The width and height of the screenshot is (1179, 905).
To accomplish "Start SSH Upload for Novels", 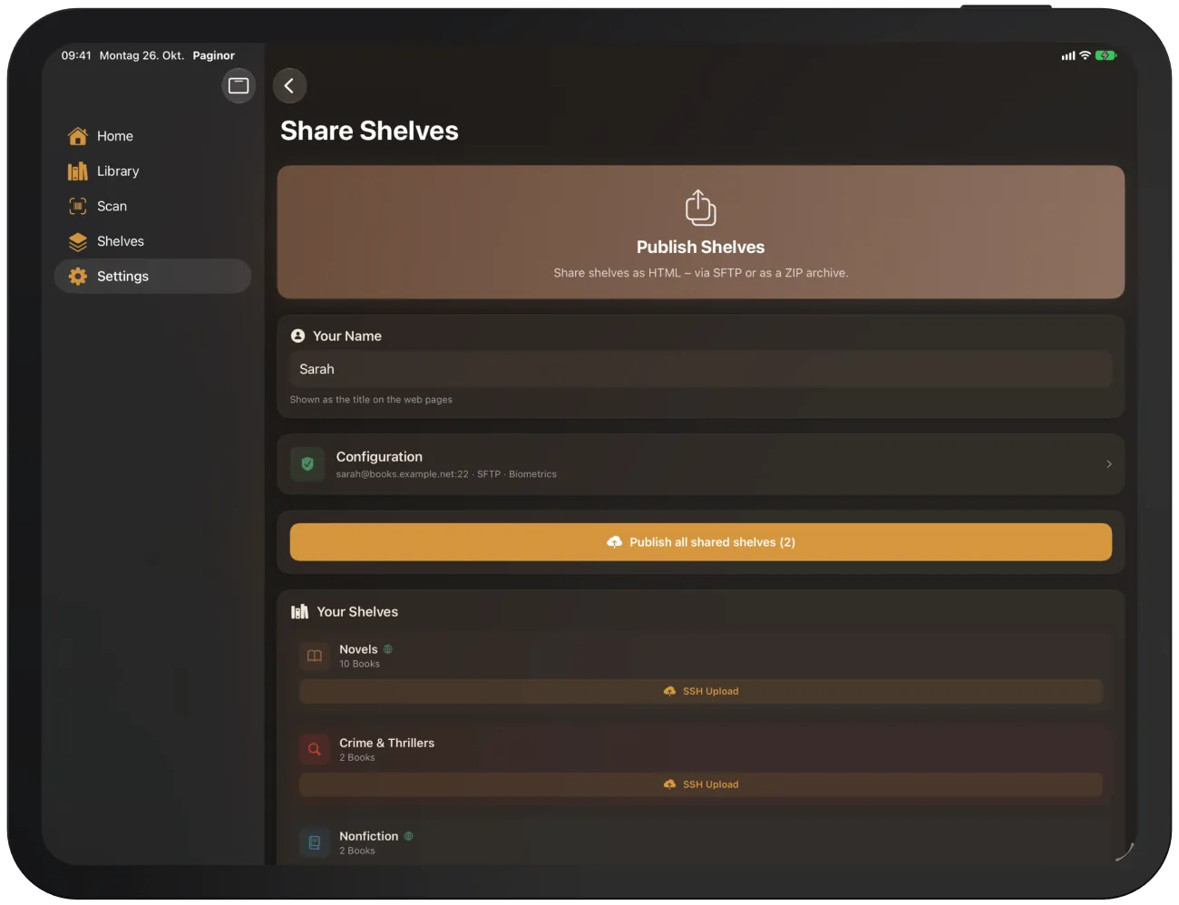I will (700, 691).
